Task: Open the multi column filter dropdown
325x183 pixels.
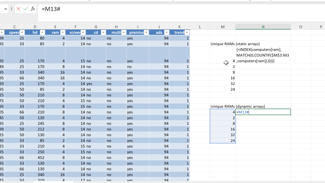Action: [124, 33]
